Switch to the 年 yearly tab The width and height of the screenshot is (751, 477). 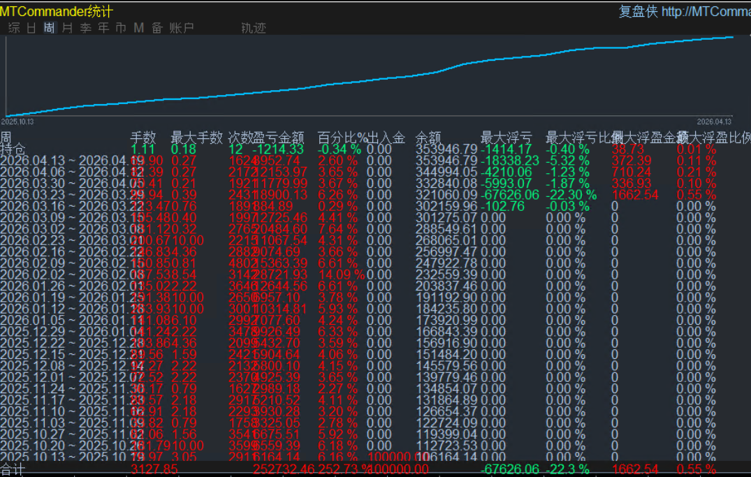[x=103, y=28]
